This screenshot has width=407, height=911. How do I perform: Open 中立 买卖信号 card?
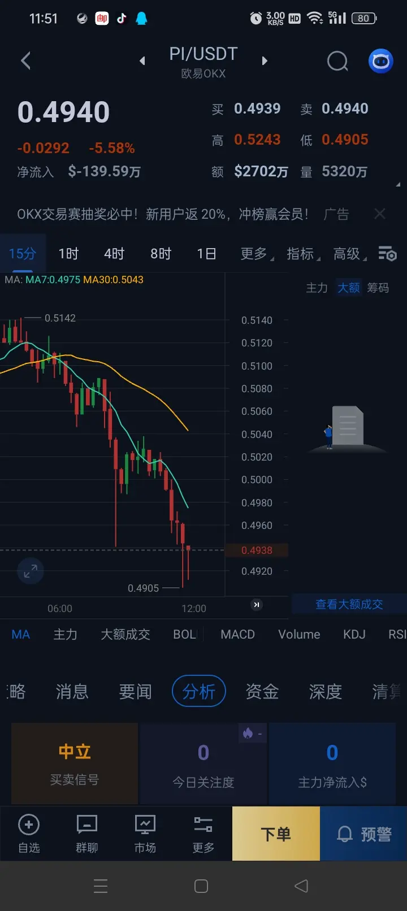pyautogui.click(x=75, y=763)
